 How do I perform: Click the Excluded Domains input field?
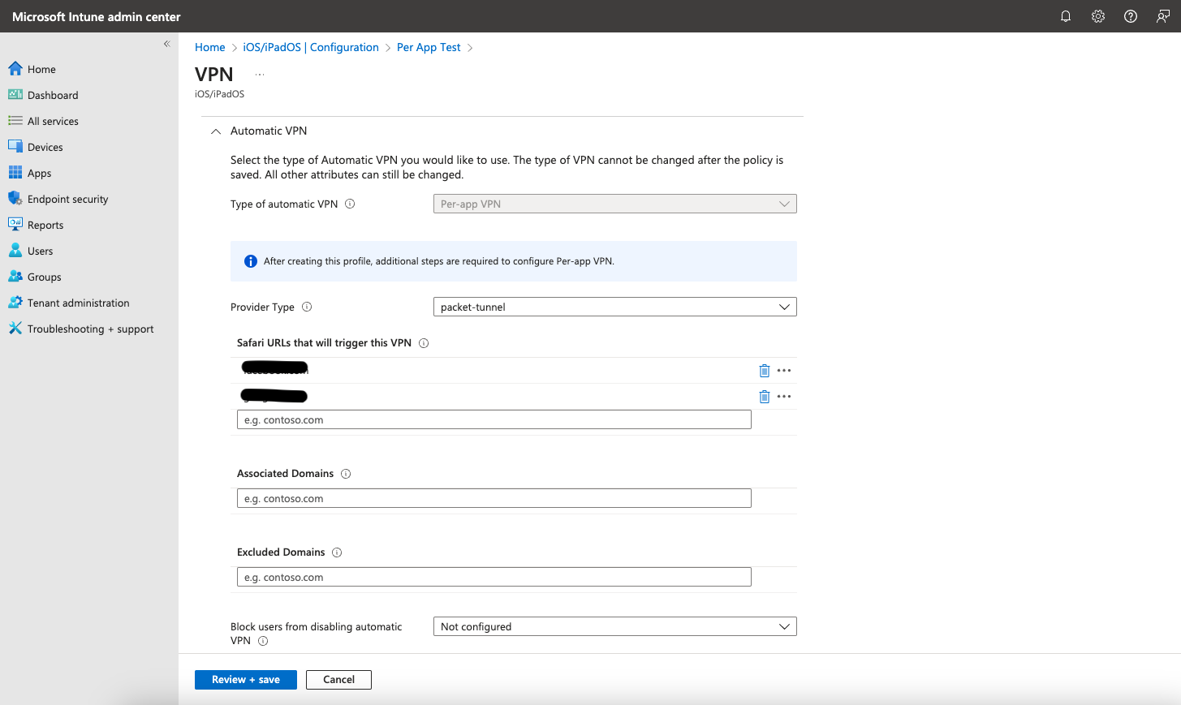(x=494, y=578)
